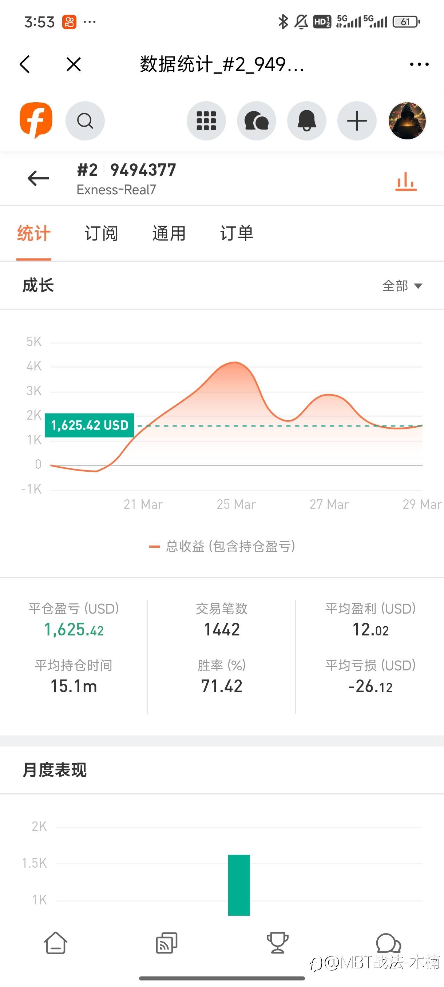Viewport: 444px width, 987px height.
Task: Open the hooded user avatar profile
Action: pos(407,121)
